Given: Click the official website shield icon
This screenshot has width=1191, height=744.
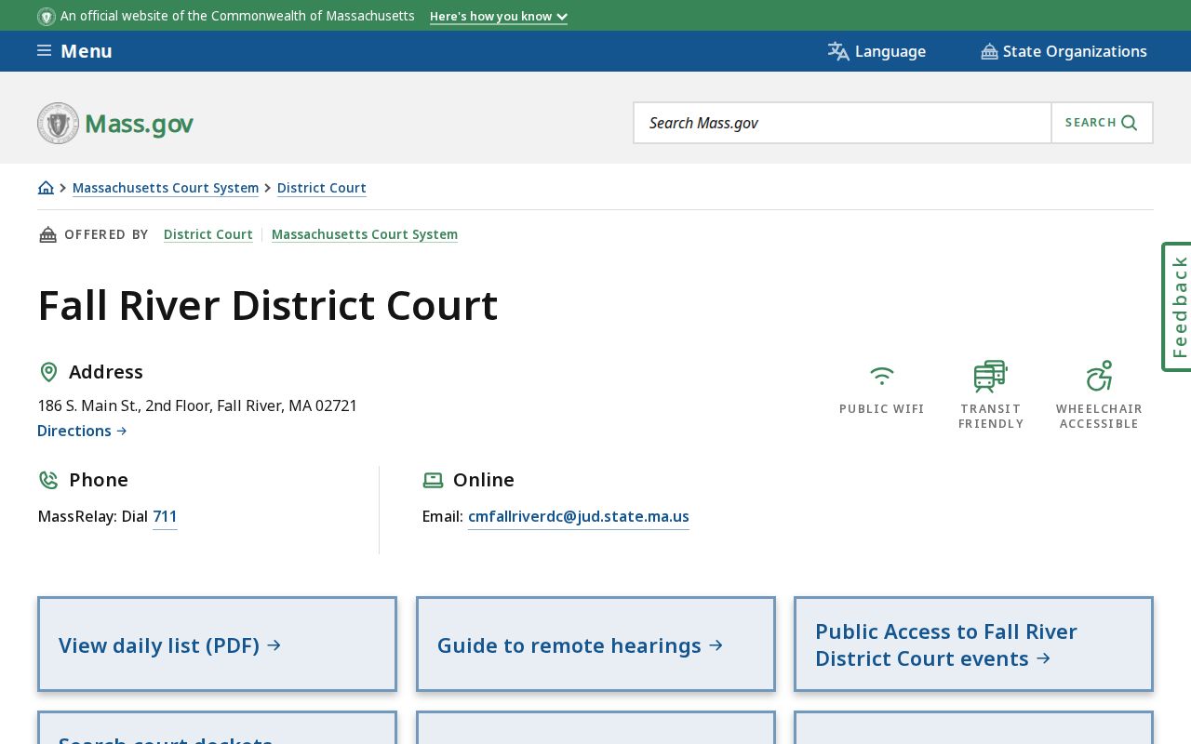Looking at the screenshot, I should click(47, 17).
